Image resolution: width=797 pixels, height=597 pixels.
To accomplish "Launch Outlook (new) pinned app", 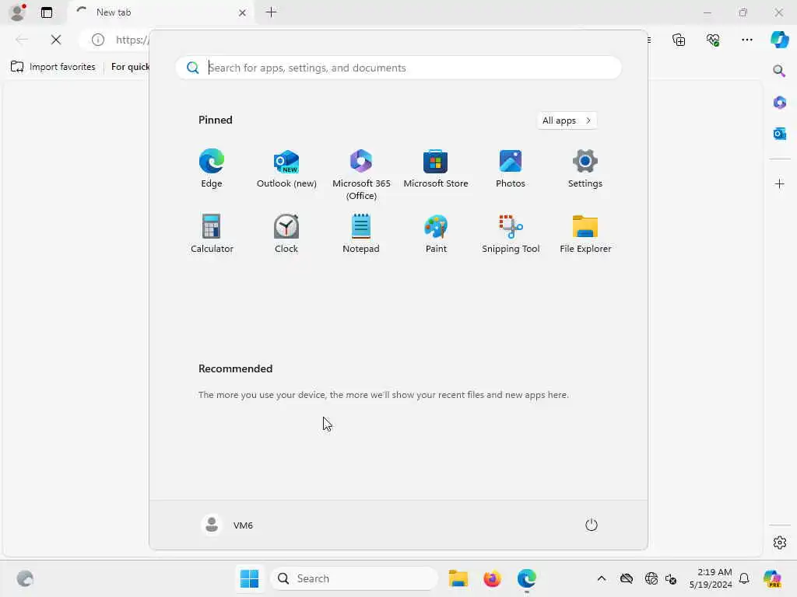I will point(286,169).
